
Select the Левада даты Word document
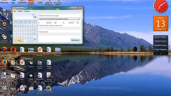pos(49,50)
